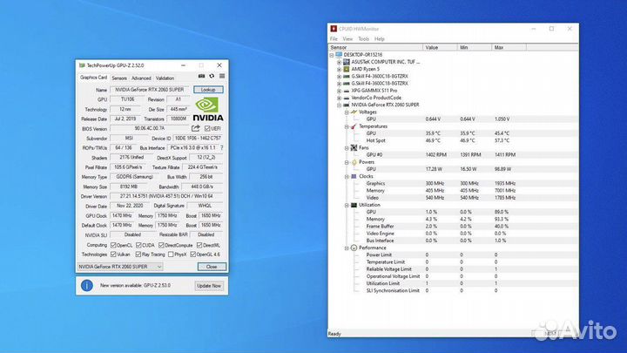This screenshot has width=627, height=353.
Task: Toggle the DirectCompute checkbox
Action: click(x=161, y=245)
